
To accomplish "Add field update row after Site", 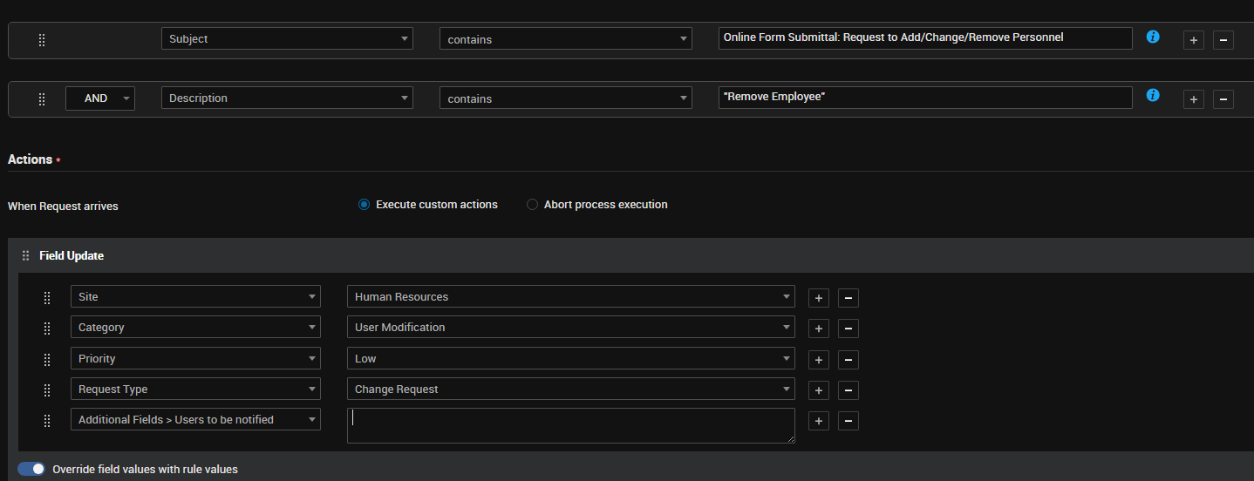I will pos(818,298).
